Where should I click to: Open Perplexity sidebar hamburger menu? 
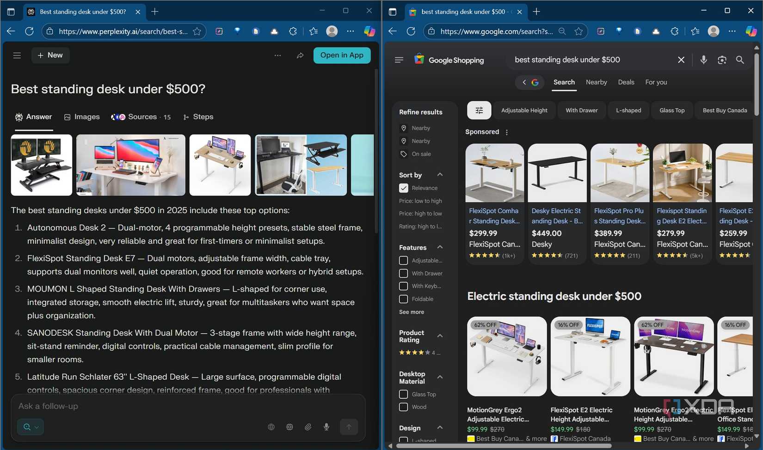(17, 55)
